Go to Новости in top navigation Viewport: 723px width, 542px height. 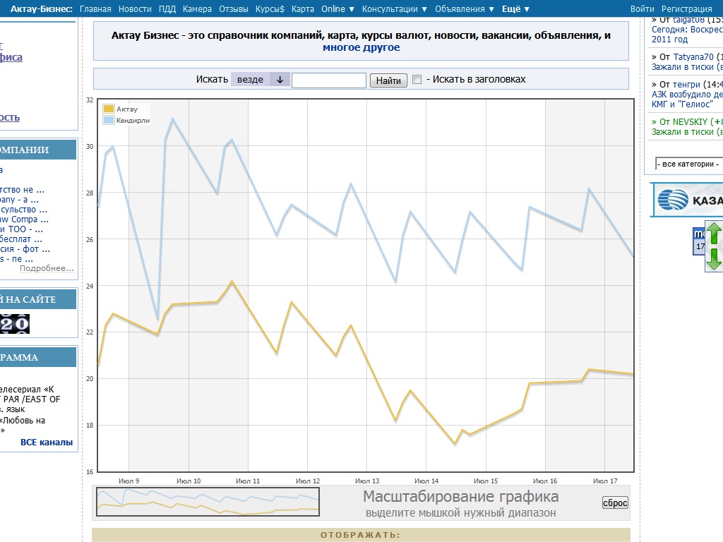click(x=135, y=8)
